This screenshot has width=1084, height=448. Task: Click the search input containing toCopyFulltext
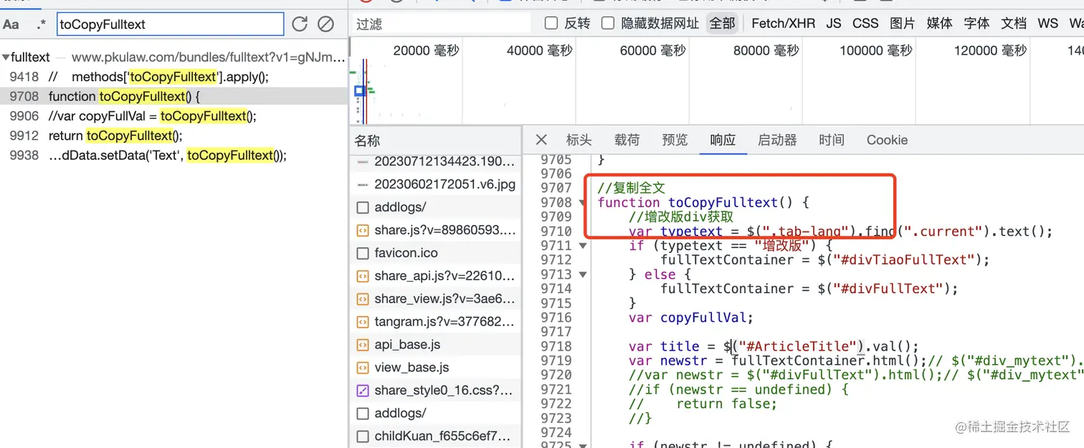(x=171, y=24)
